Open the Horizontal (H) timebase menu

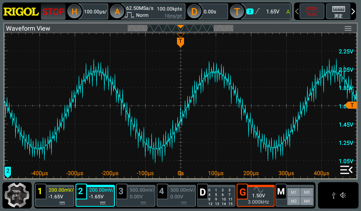tap(74, 12)
